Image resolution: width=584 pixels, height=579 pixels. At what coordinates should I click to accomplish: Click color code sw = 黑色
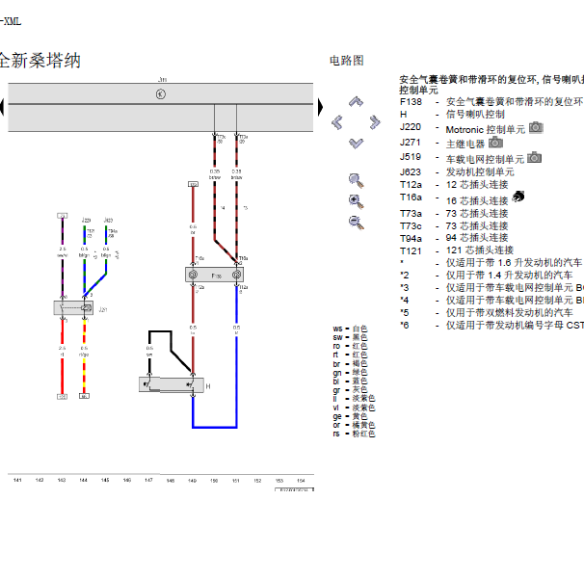(x=350, y=337)
